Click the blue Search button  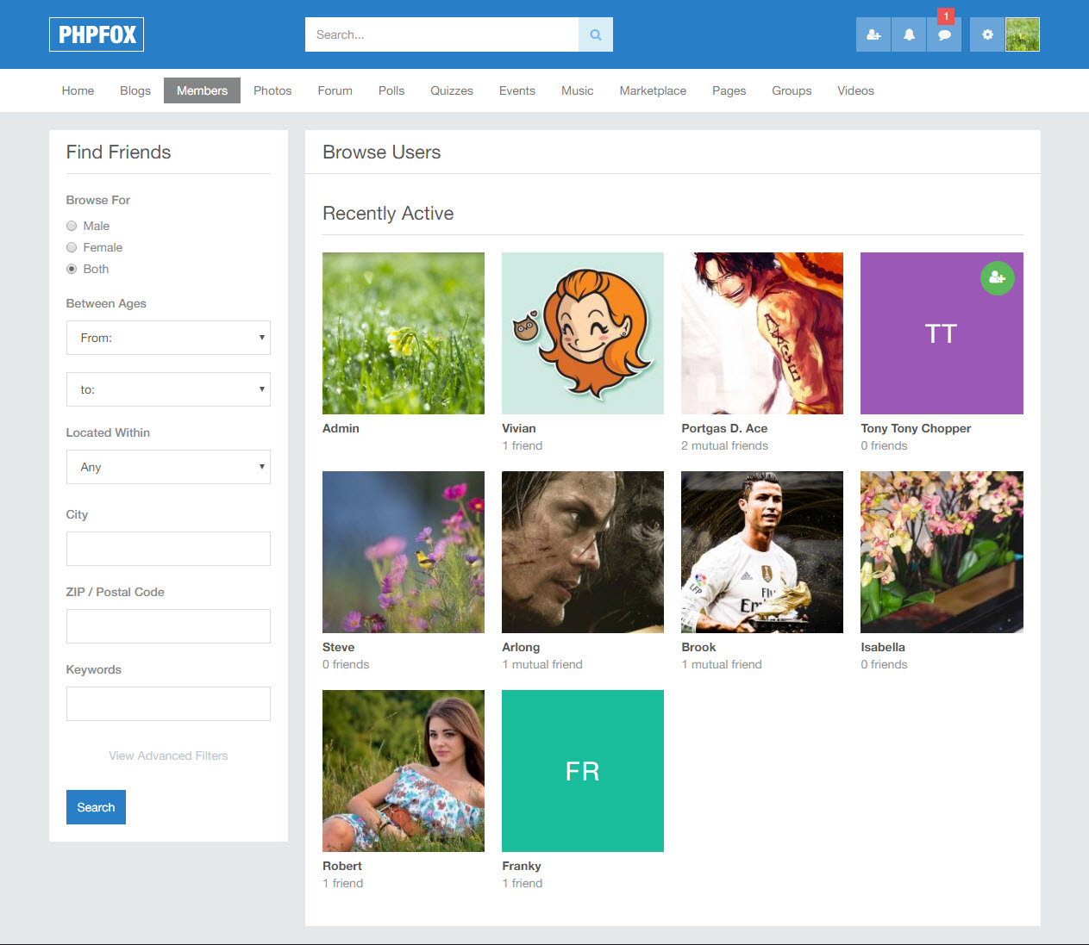pos(96,807)
